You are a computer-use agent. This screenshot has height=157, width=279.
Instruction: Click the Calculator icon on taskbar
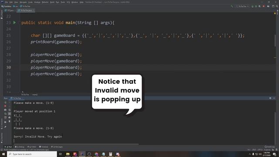[x=110, y=154]
